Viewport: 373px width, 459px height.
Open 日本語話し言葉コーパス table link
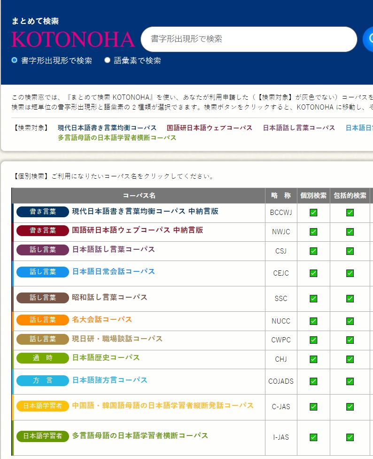(x=113, y=249)
